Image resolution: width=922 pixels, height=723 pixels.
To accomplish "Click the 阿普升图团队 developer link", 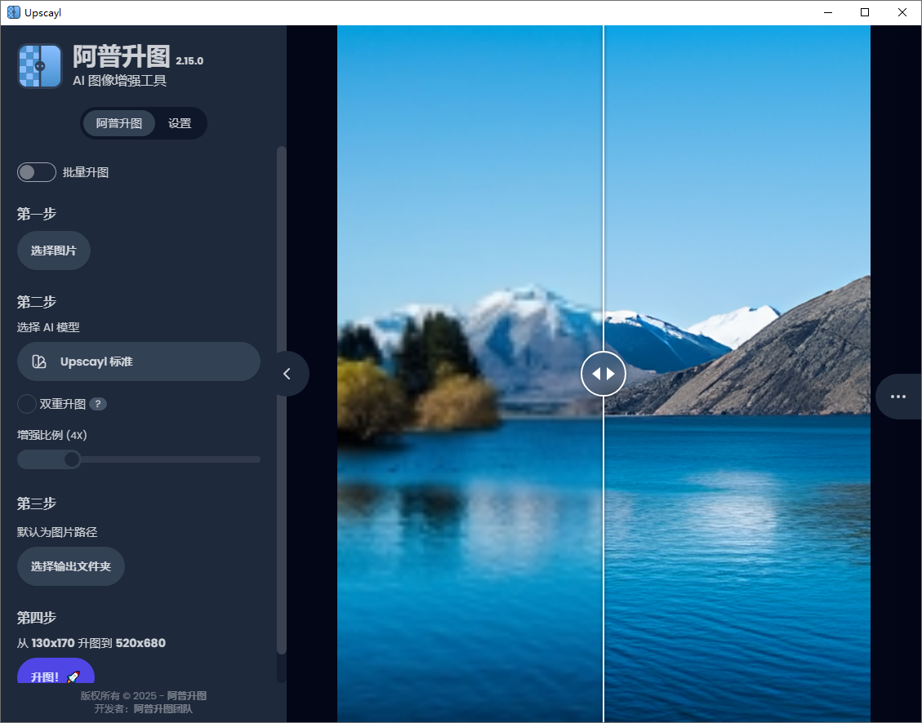I will click(x=163, y=709).
